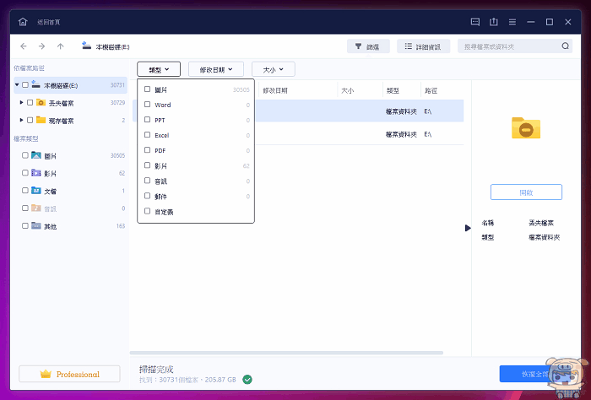
Task: Click the 丟失檔案 folder icon in tree
Action: (x=41, y=102)
